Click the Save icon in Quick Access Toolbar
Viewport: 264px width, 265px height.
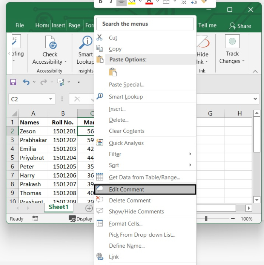tap(13, 82)
